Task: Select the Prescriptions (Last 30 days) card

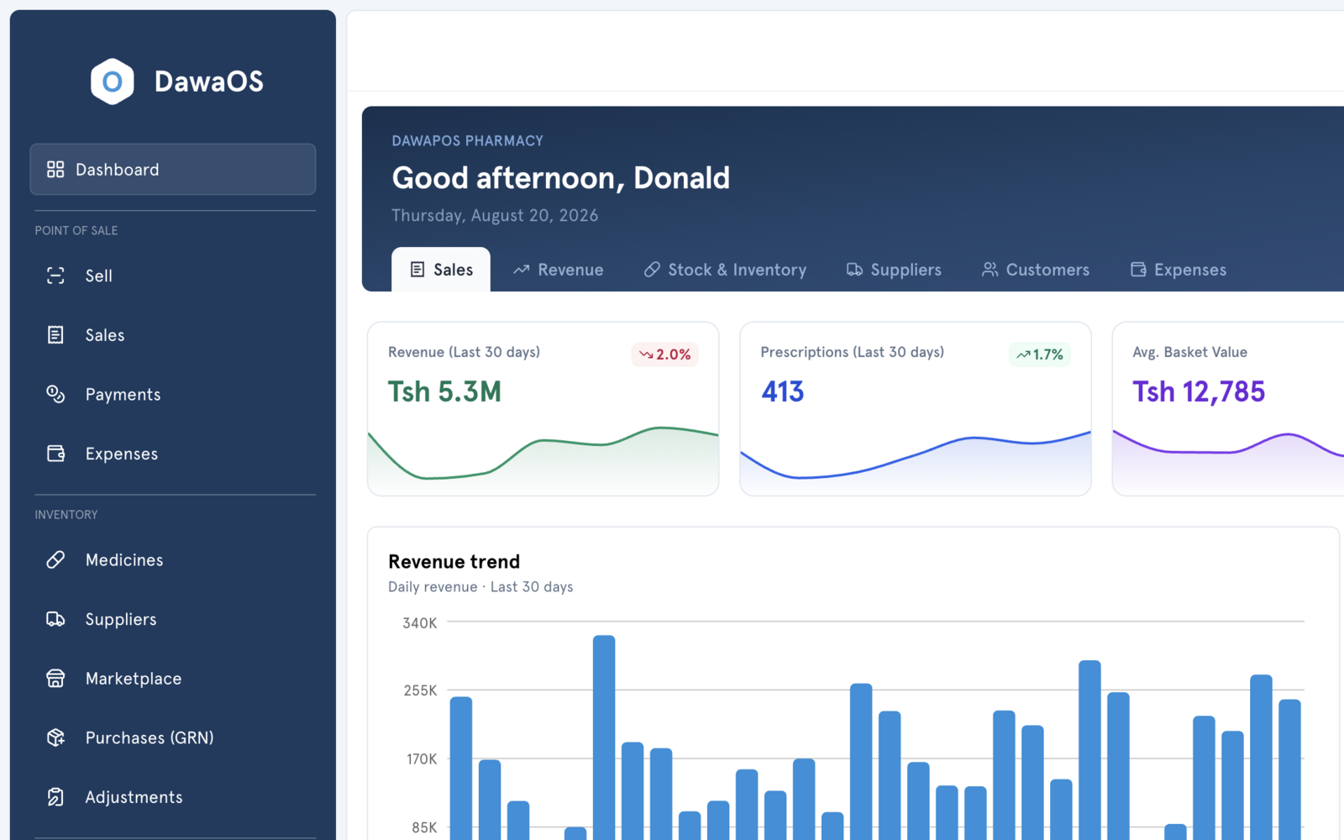Action: pos(916,409)
